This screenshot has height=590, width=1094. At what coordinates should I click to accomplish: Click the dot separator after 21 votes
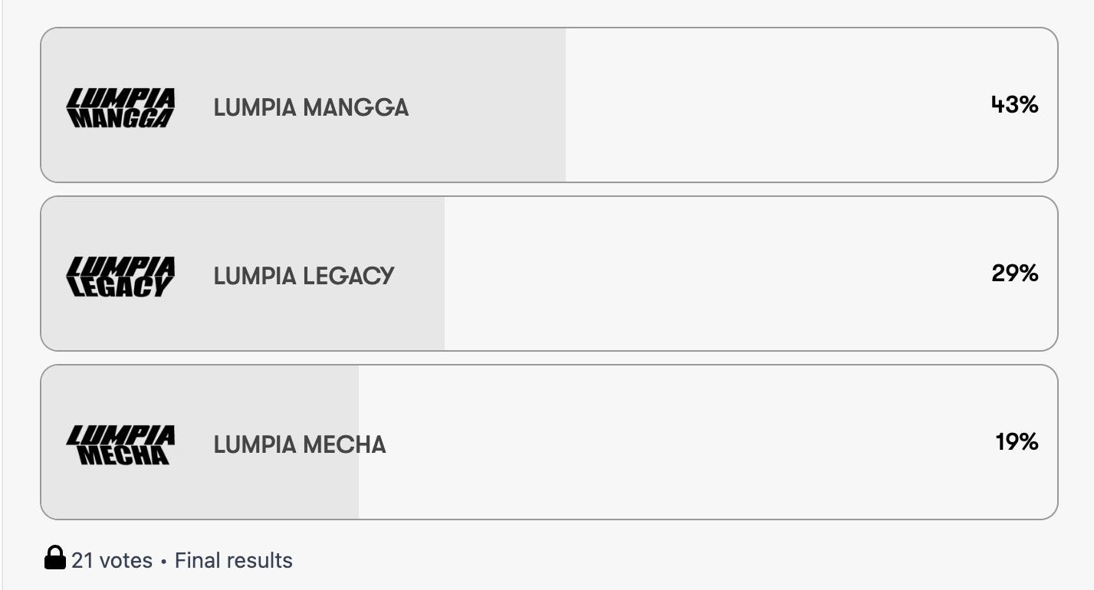[x=163, y=562]
